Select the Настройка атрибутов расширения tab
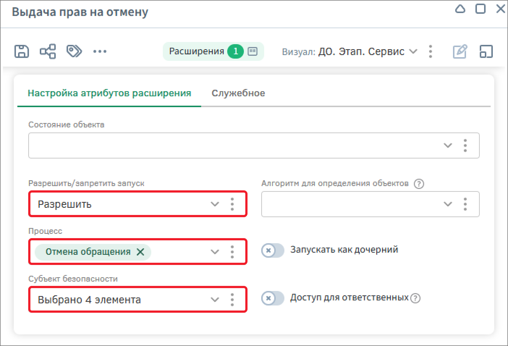 (109, 93)
